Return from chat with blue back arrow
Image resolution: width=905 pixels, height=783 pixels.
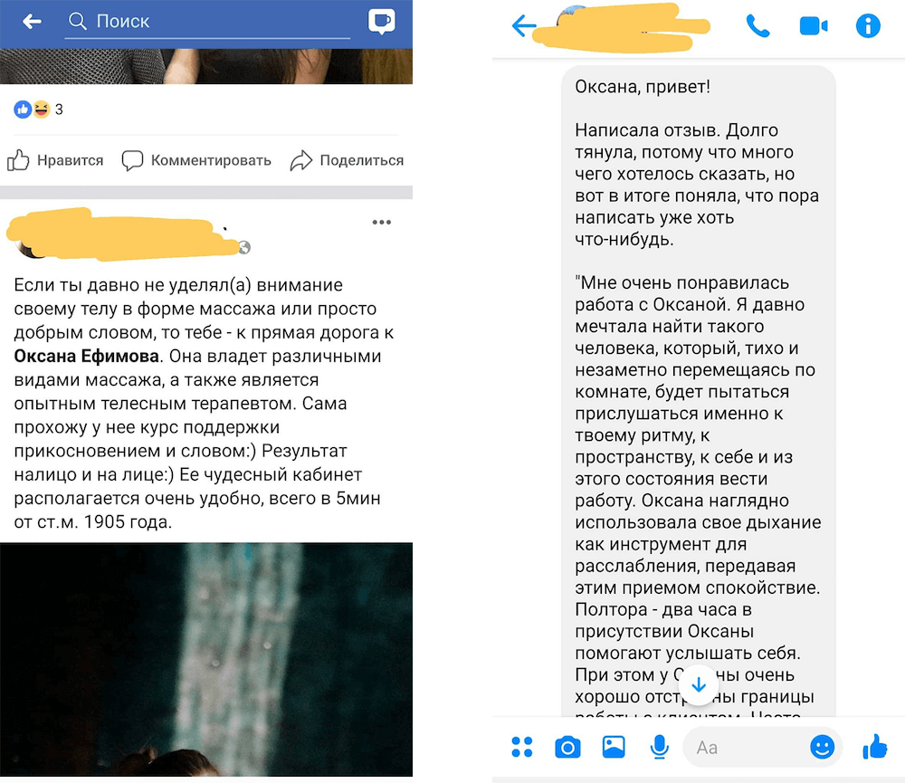[x=523, y=26]
